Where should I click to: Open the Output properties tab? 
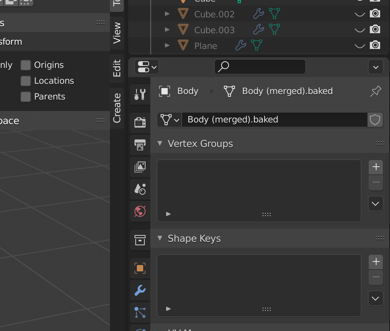point(140,145)
